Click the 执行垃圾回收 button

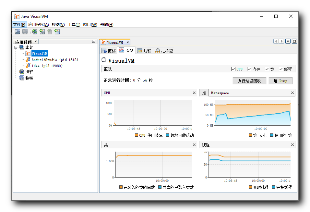point(249,81)
